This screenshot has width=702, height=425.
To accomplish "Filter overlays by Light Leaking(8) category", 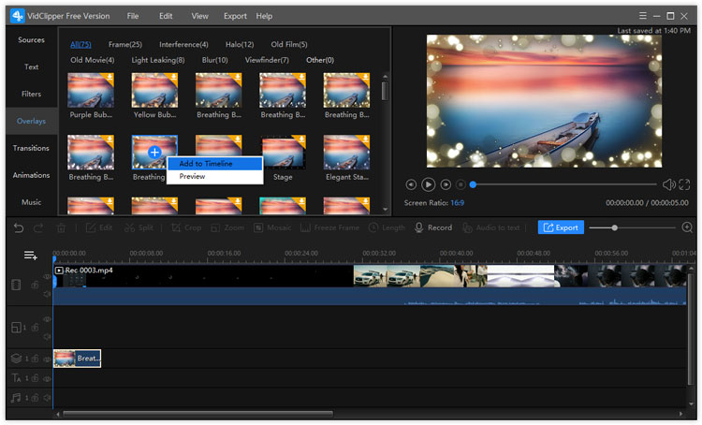I will tap(158, 60).
